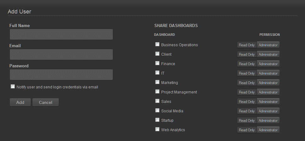305x141 pixels.
Task: Select the Password input box
Action: coord(61,75)
